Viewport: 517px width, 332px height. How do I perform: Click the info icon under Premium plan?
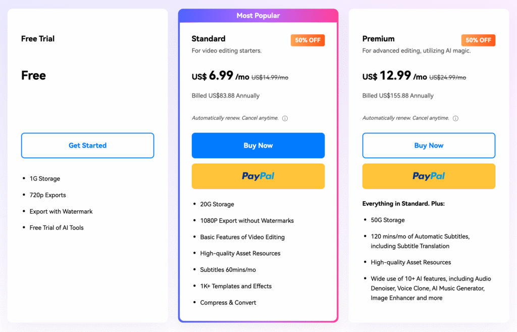point(455,118)
